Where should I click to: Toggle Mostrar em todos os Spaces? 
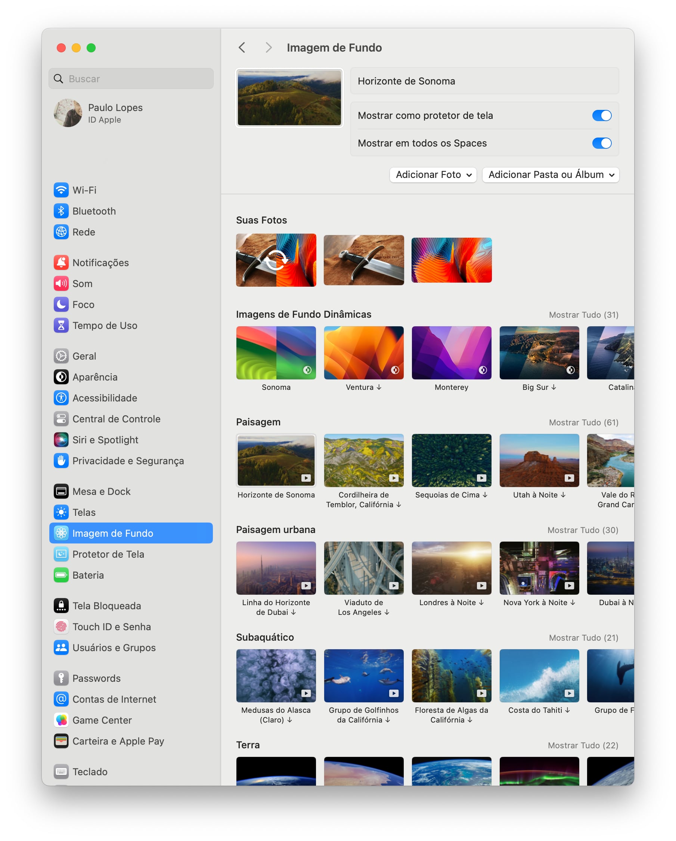click(x=601, y=143)
